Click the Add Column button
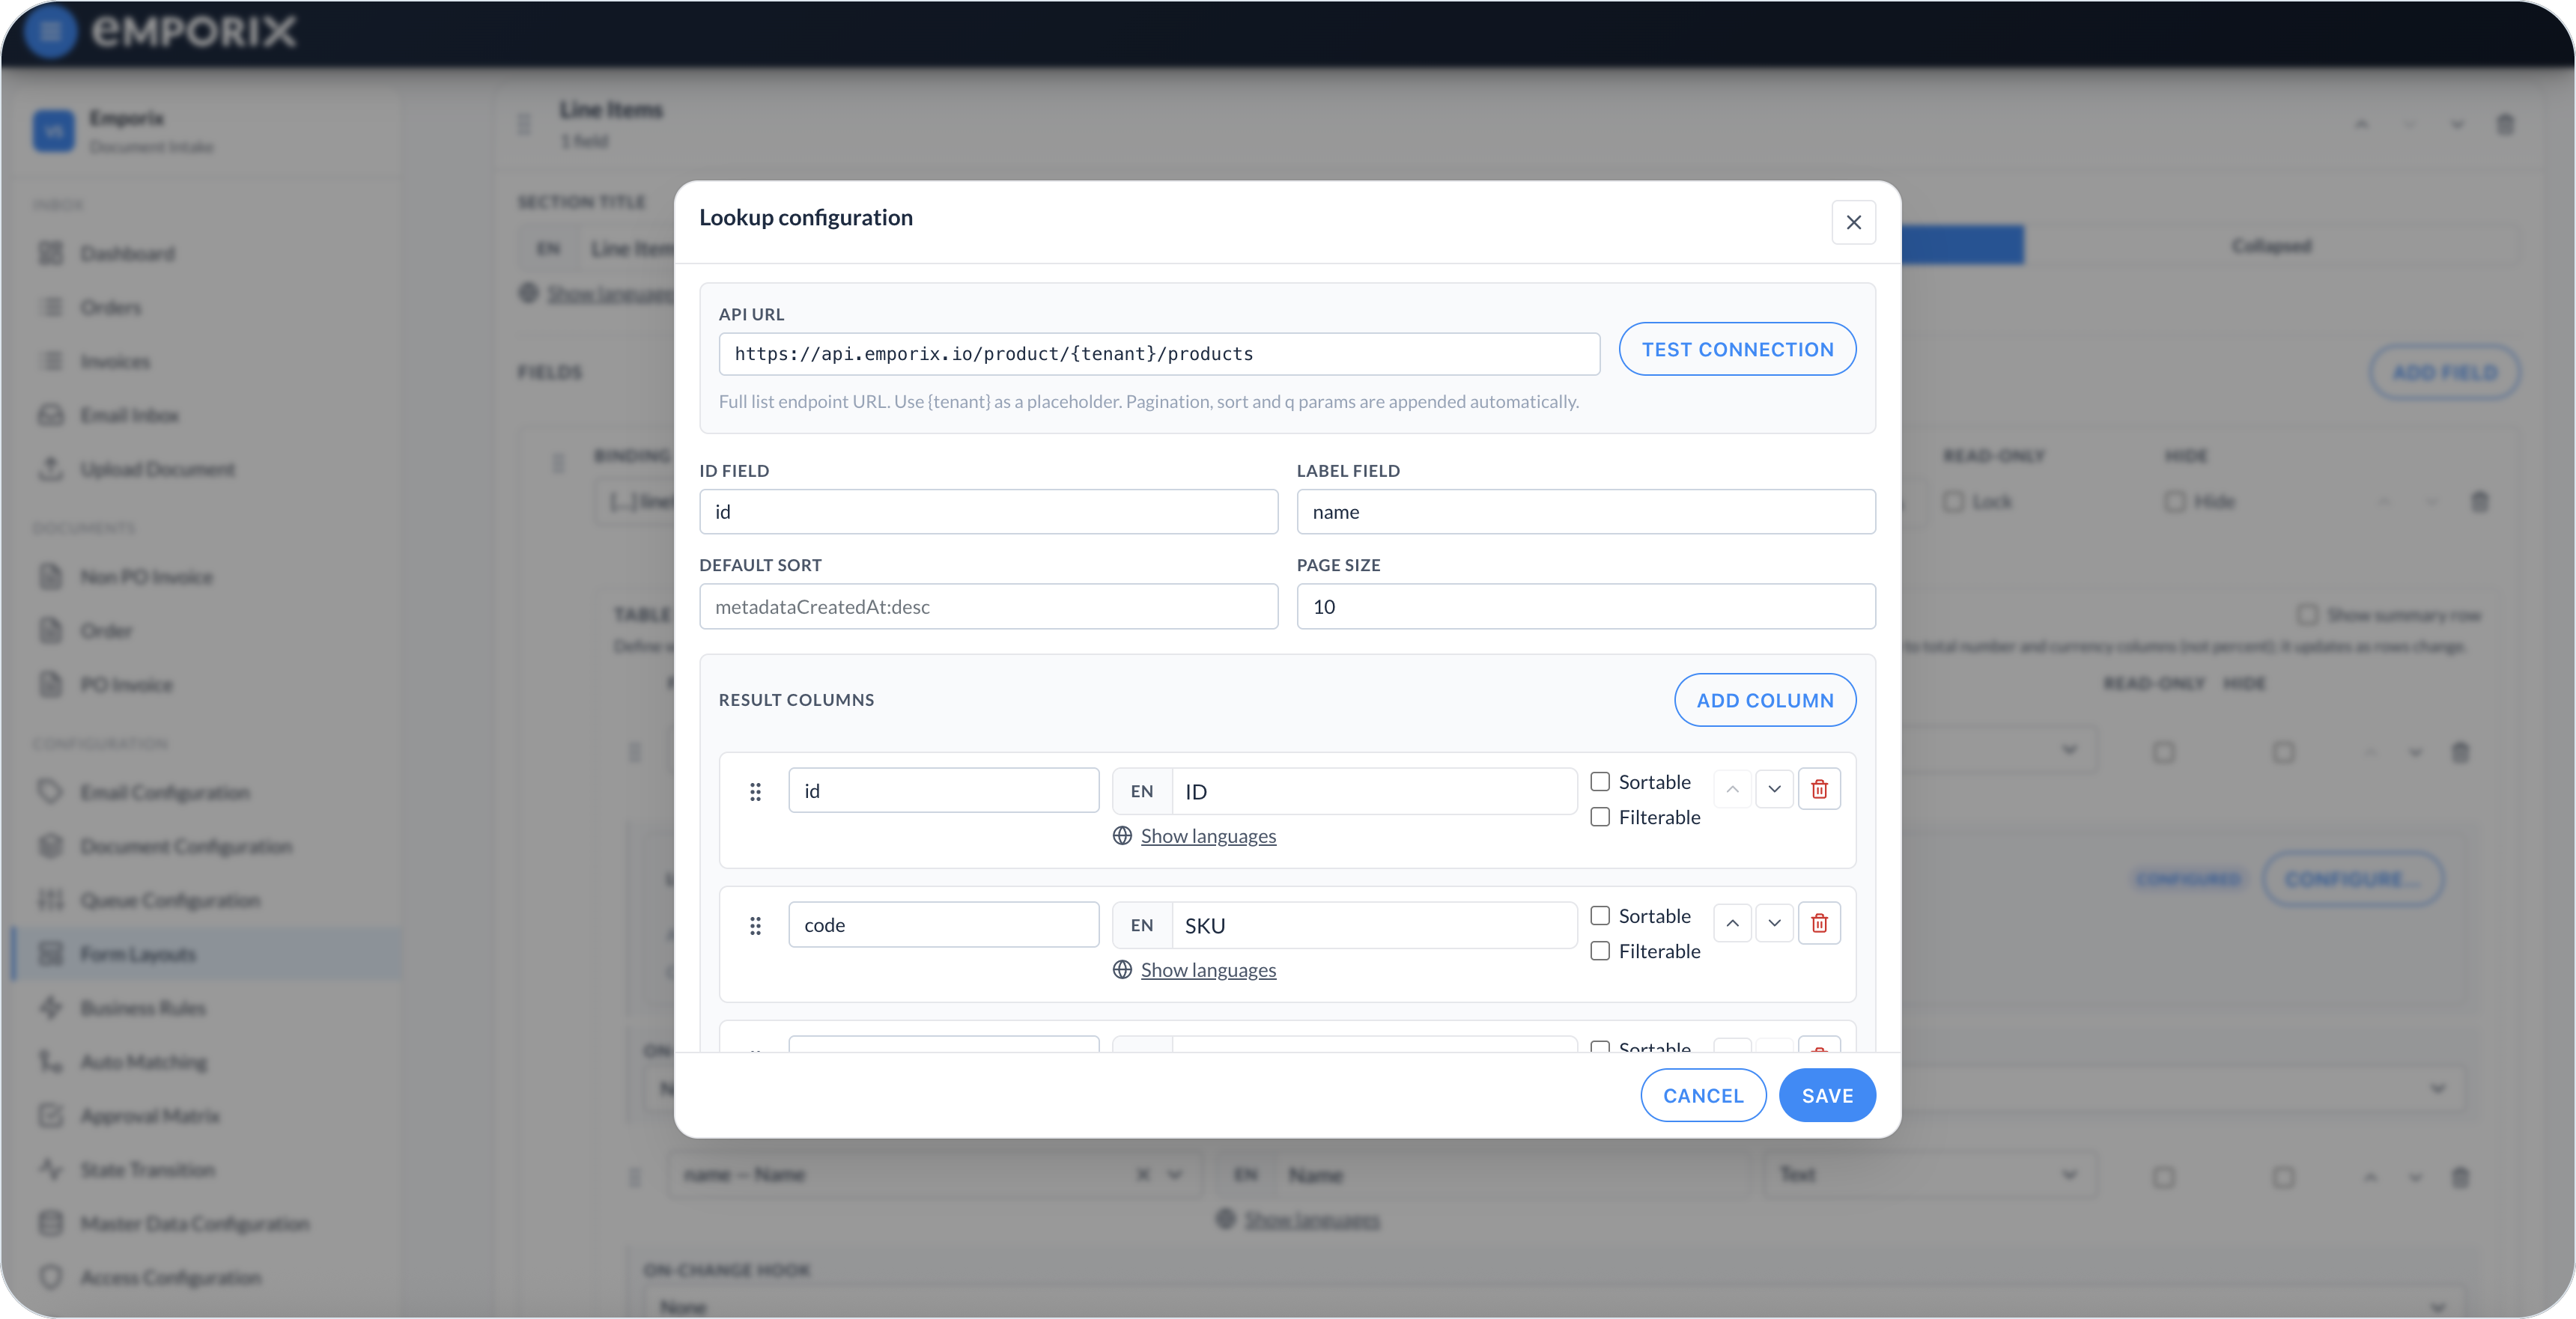 pyautogui.click(x=1765, y=700)
